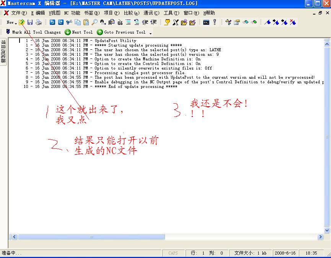Click the Mastercam X icon in the toolbar
The image size is (331, 258).
[175, 22]
